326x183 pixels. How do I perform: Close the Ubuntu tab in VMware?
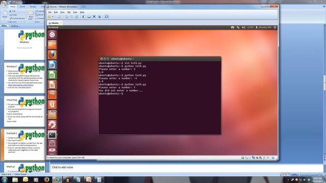[61, 23]
